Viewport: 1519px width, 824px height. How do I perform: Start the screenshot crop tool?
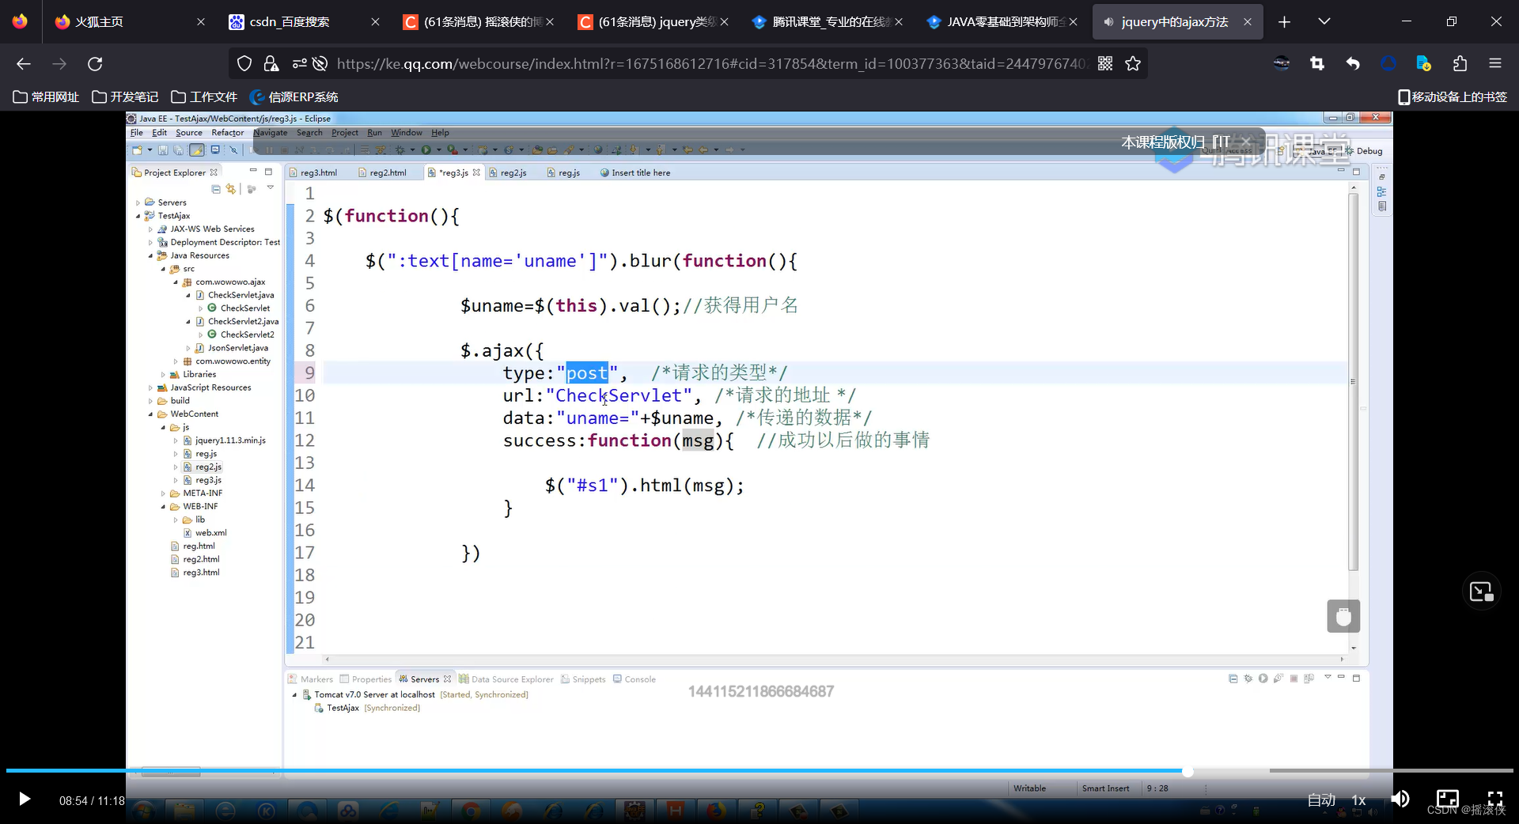pyautogui.click(x=1317, y=63)
